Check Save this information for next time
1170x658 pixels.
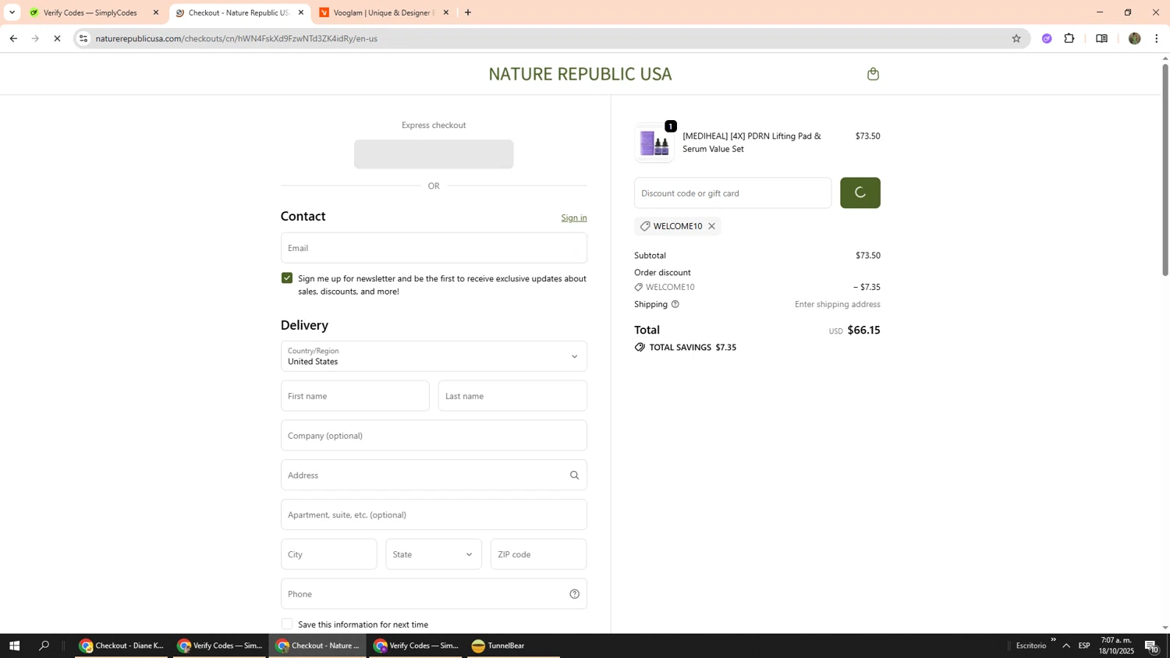pos(287,624)
